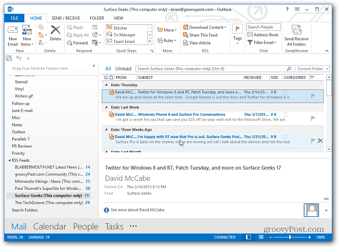Collapse the Date: Thursday group

pyautogui.click(x=106, y=85)
